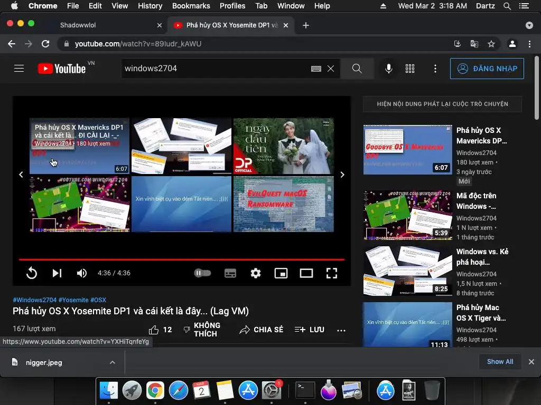Open a new tab with plus
Viewport: 541px width, 405px height.
pyautogui.click(x=306, y=25)
